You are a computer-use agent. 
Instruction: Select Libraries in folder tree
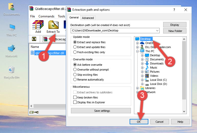150,88
